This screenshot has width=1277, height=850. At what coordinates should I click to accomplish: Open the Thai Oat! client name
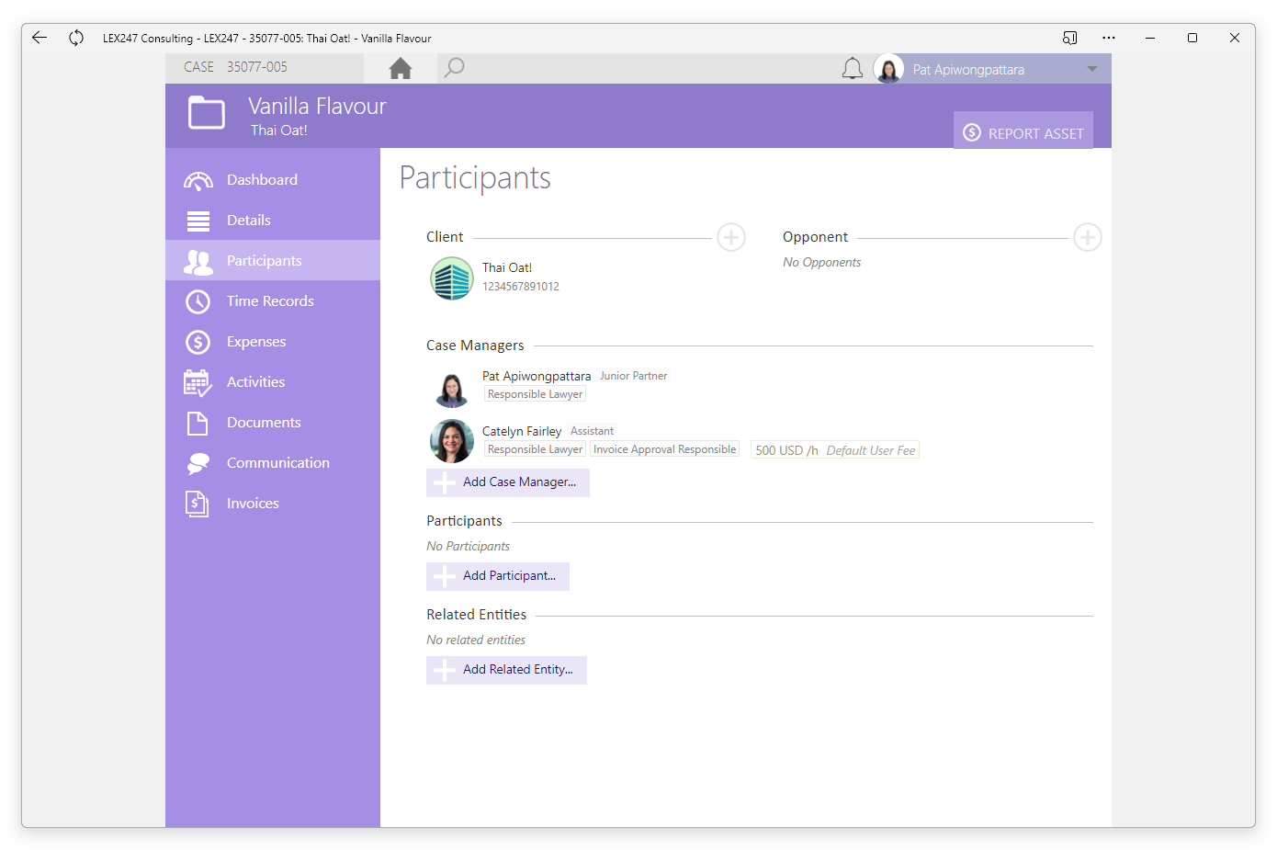pos(507,267)
